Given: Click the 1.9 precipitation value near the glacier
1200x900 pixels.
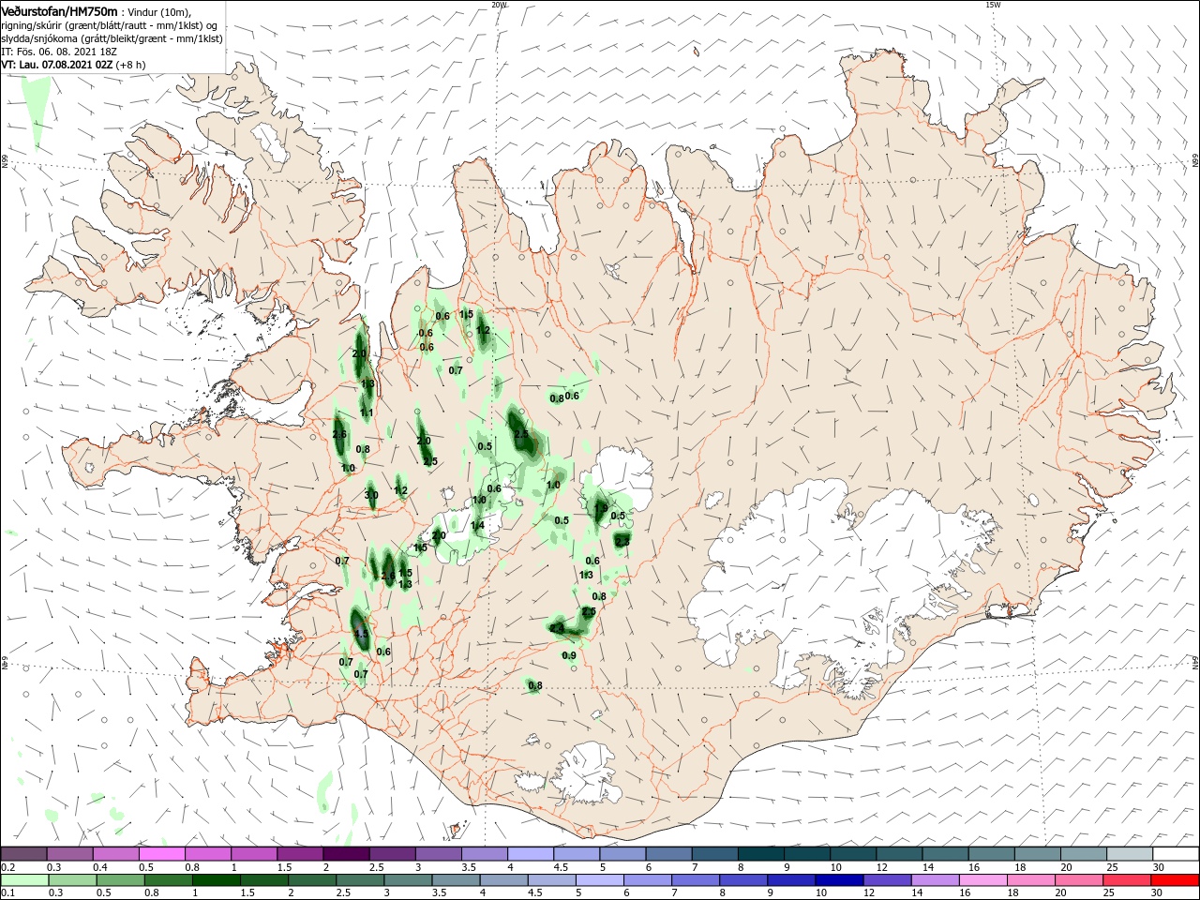Looking at the screenshot, I should [600, 509].
